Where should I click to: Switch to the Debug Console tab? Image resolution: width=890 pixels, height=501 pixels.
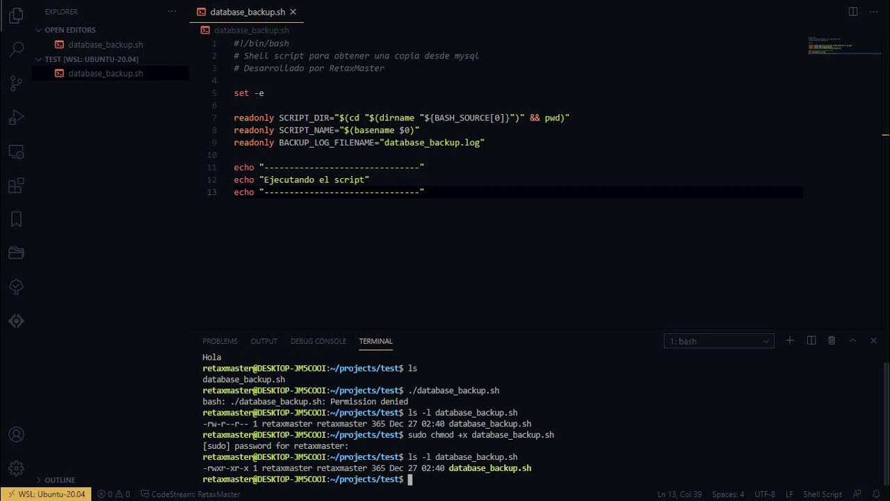[x=318, y=341]
